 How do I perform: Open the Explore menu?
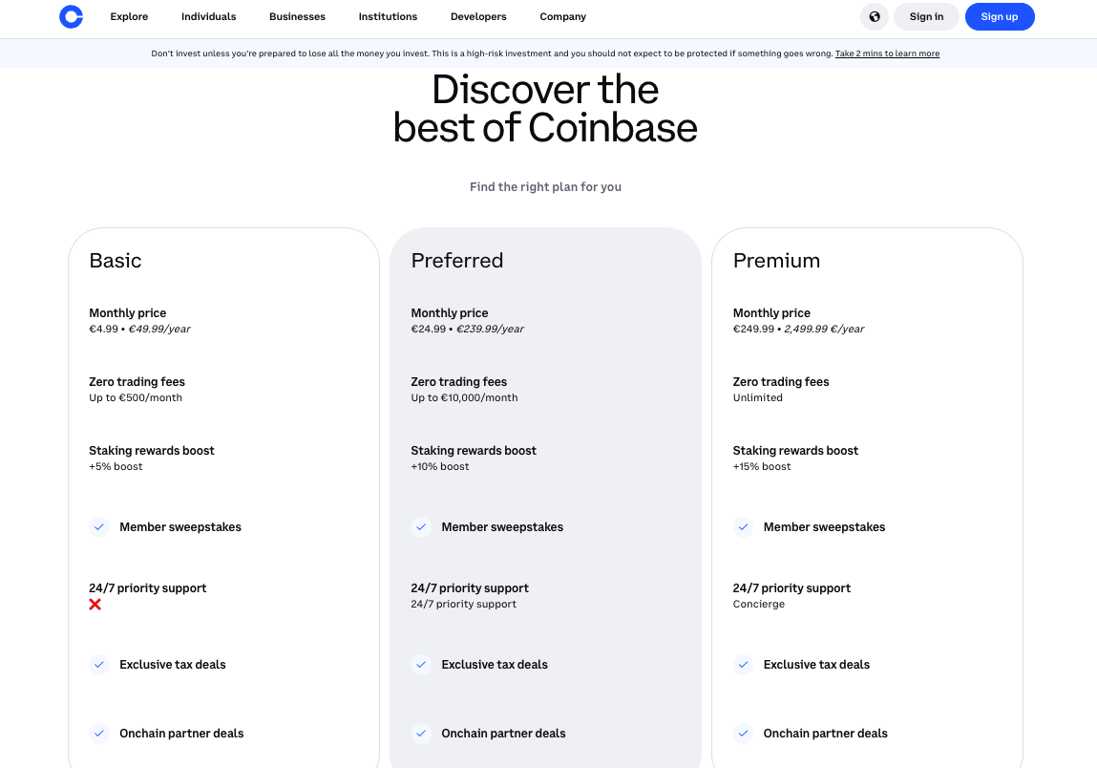[x=129, y=16]
